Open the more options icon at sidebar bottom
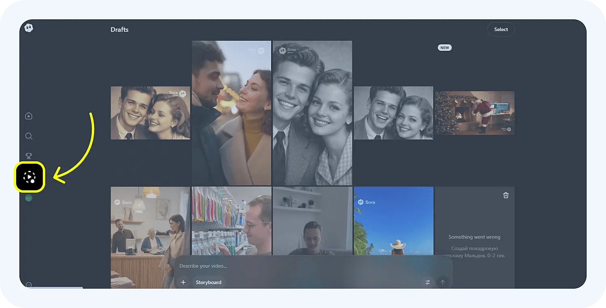The width and height of the screenshot is (606, 308). pyautogui.click(x=29, y=285)
